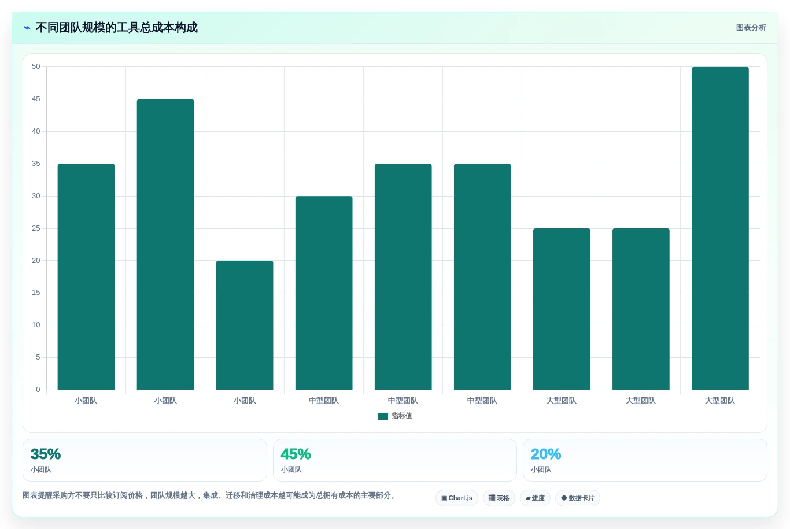Click the shortest bar with value 20
Image resolution: width=790 pixels, height=529 pixels.
(x=245, y=325)
